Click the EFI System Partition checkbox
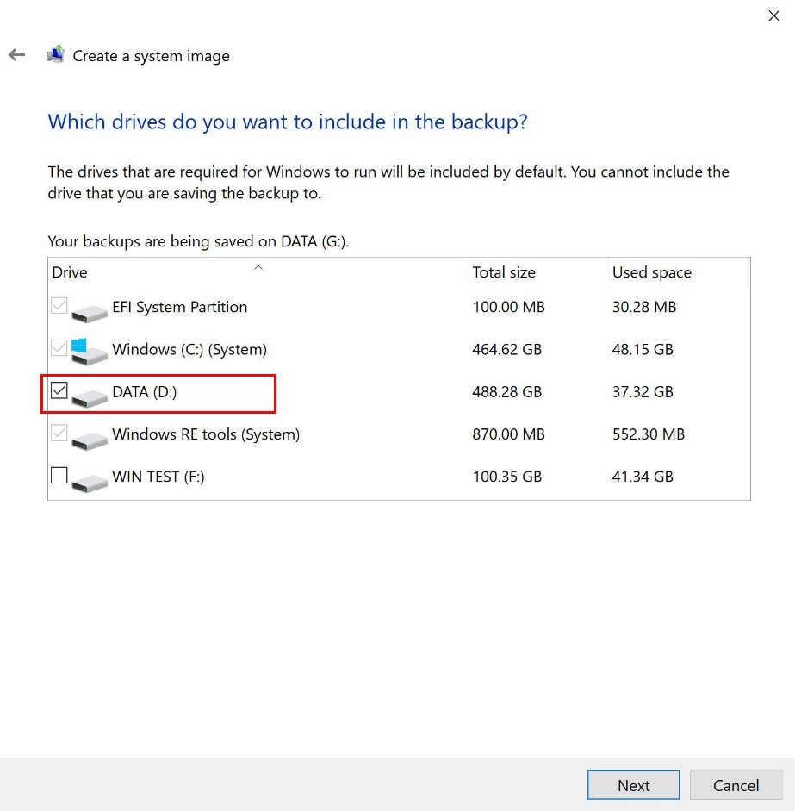This screenshot has height=811, width=795. (x=59, y=306)
